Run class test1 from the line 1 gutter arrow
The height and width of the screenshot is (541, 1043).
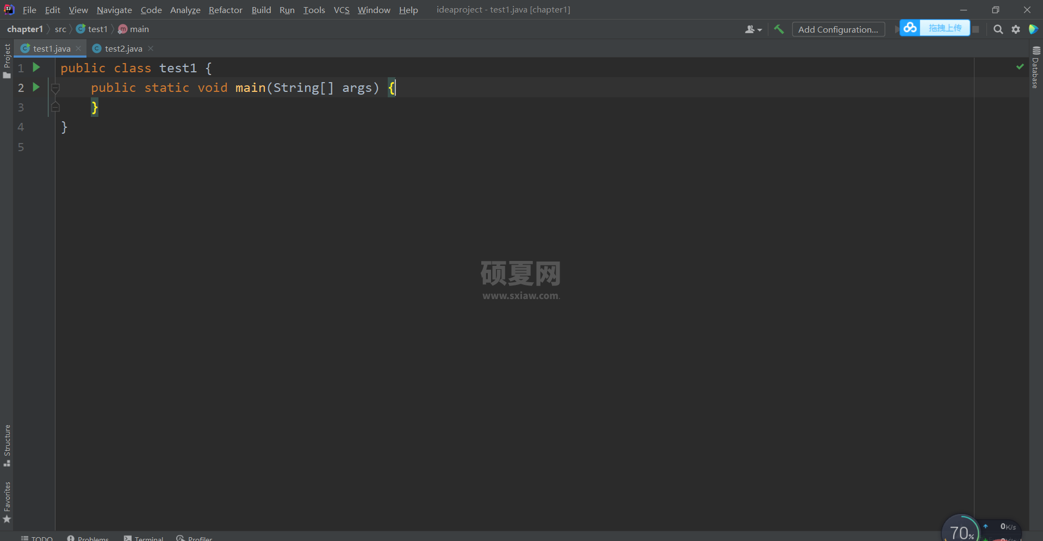36,67
